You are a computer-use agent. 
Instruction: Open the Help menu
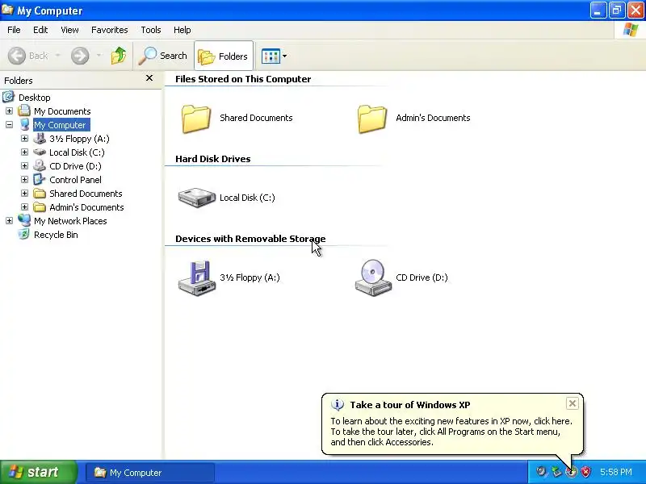pyautogui.click(x=182, y=30)
